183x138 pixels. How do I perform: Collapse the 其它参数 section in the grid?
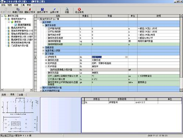tap(43, 54)
